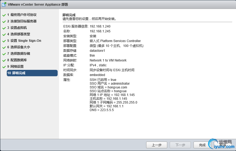Click 嵌入式 Platform Services Controller text

pos(115,41)
